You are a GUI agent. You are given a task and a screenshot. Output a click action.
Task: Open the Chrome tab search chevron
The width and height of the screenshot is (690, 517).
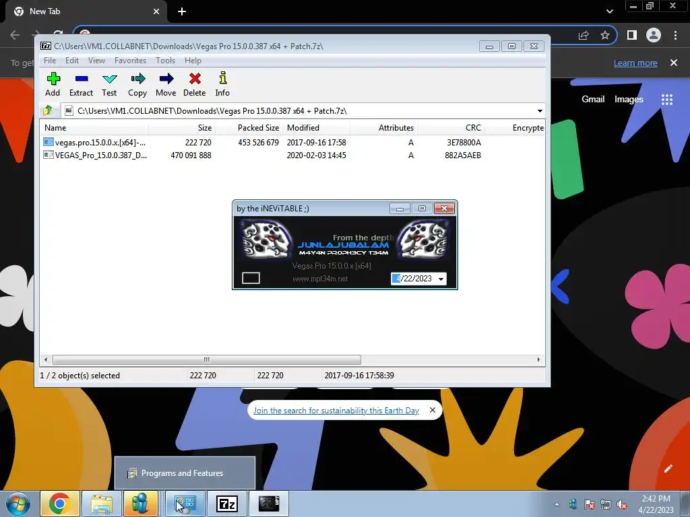(609, 11)
